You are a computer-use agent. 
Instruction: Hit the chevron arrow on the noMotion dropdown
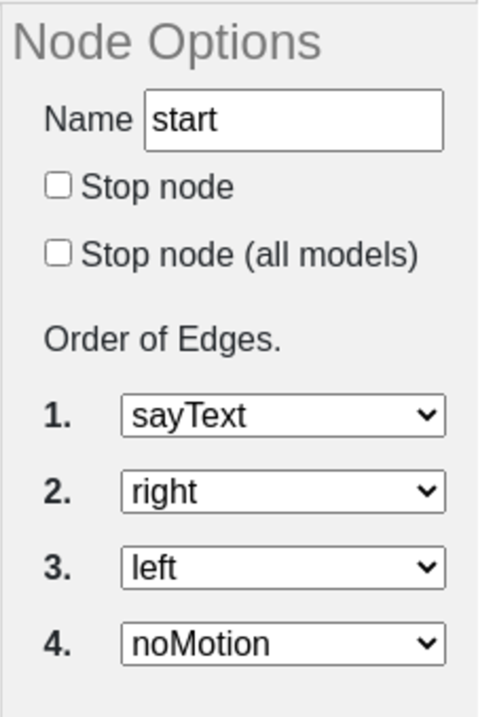pos(427,644)
